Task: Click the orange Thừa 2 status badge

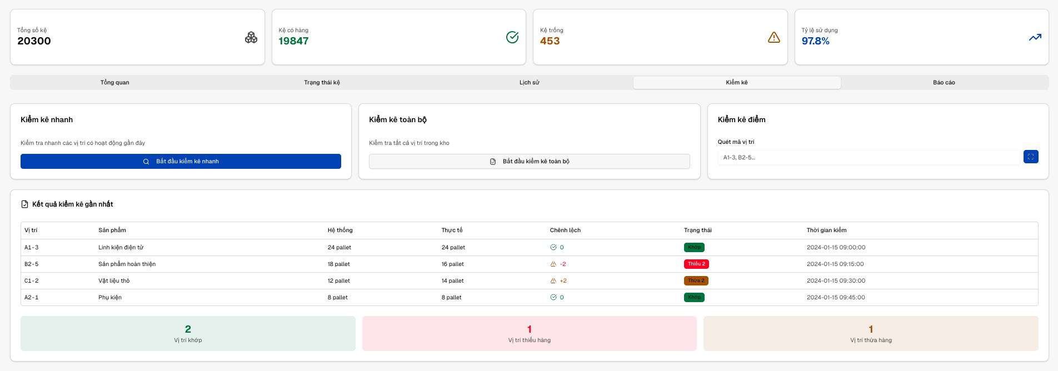Action: click(696, 281)
